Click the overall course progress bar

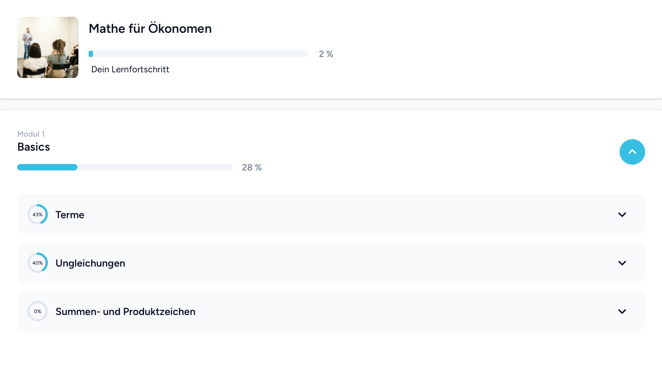199,54
